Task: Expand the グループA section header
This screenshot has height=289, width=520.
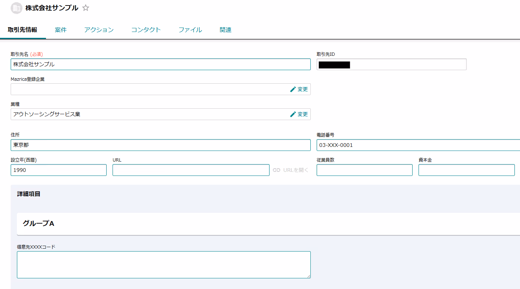Action: click(268, 223)
